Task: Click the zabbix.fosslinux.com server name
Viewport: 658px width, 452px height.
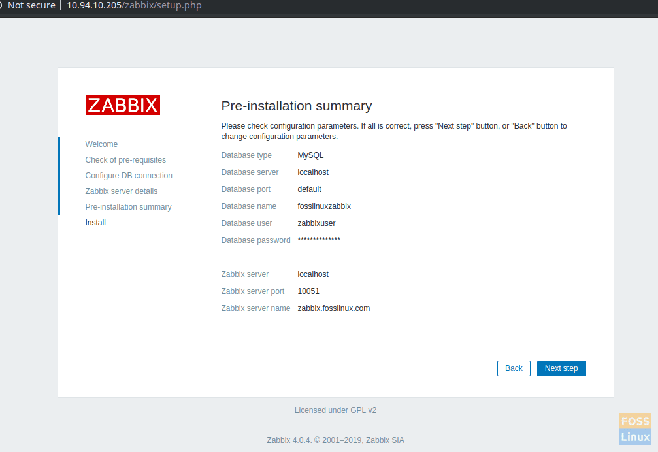Action: pos(334,308)
